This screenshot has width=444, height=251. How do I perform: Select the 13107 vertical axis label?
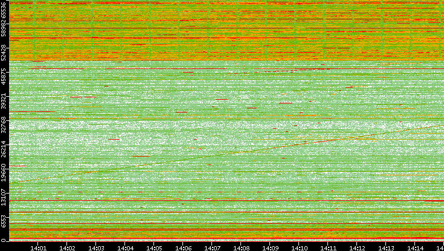(4, 197)
